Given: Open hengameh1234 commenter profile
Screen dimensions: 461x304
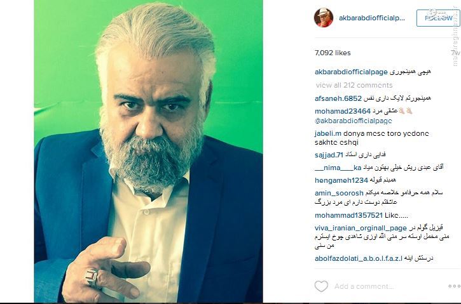Looking at the screenshot, I should 341,180.
